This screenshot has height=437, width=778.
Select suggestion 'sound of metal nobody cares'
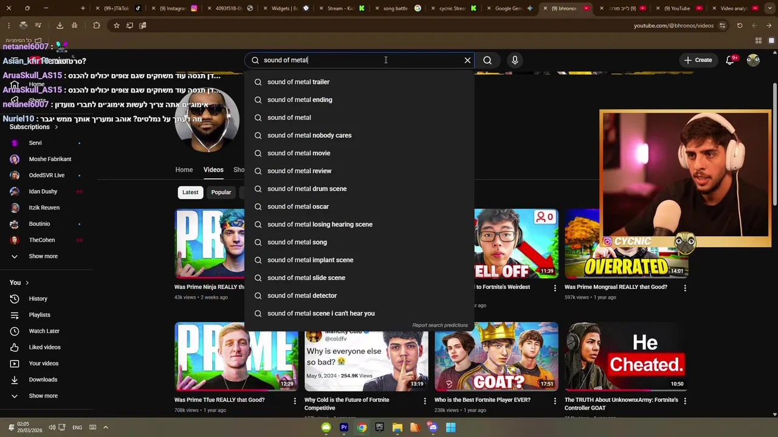coord(359,135)
